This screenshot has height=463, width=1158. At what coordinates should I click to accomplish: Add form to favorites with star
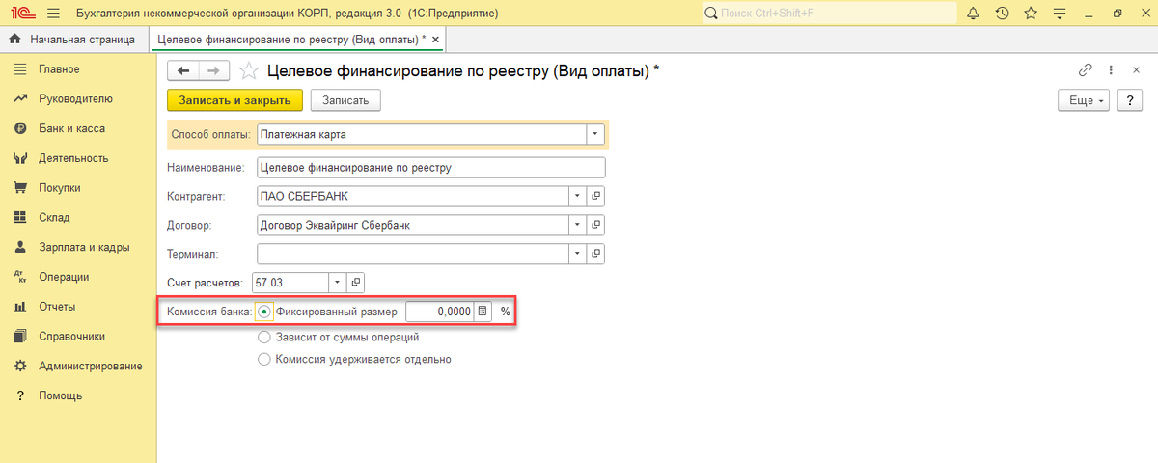[249, 70]
